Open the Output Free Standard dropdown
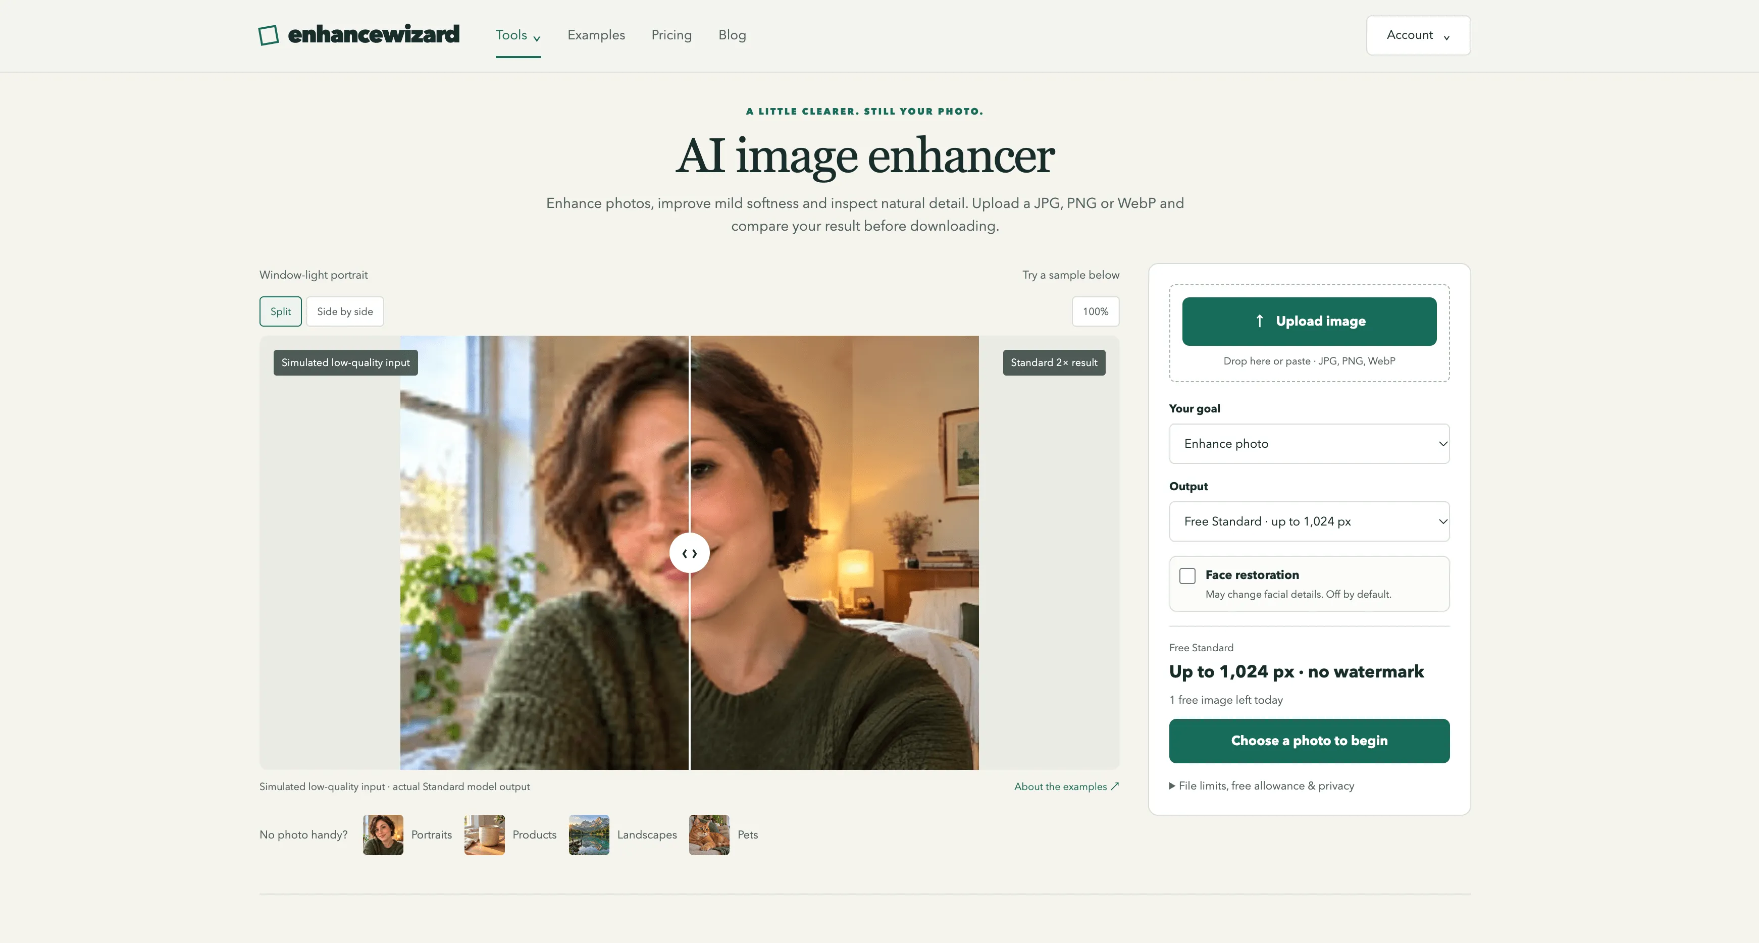This screenshot has width=1759, height=943. (1309, 521)
